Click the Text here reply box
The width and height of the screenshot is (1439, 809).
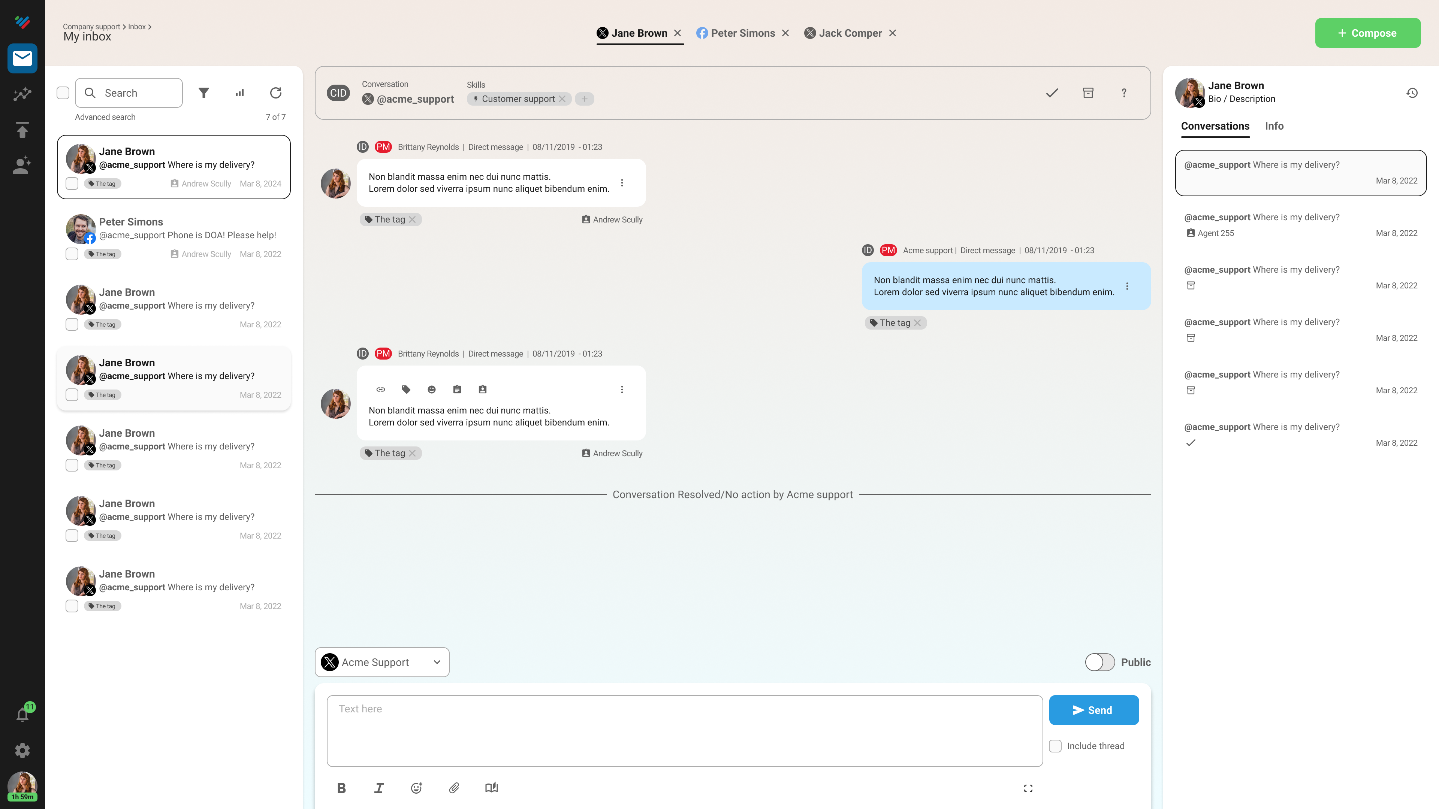(x=684, y=730)
